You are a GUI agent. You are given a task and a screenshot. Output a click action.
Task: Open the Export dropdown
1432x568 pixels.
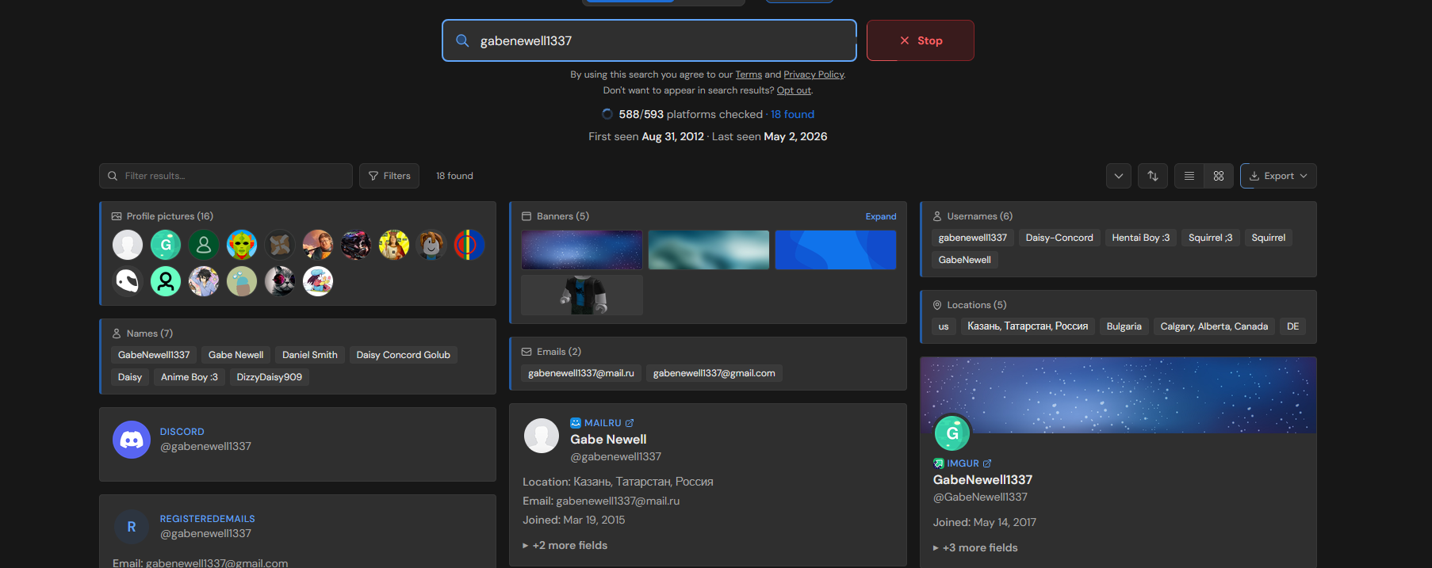point(1278,176)
